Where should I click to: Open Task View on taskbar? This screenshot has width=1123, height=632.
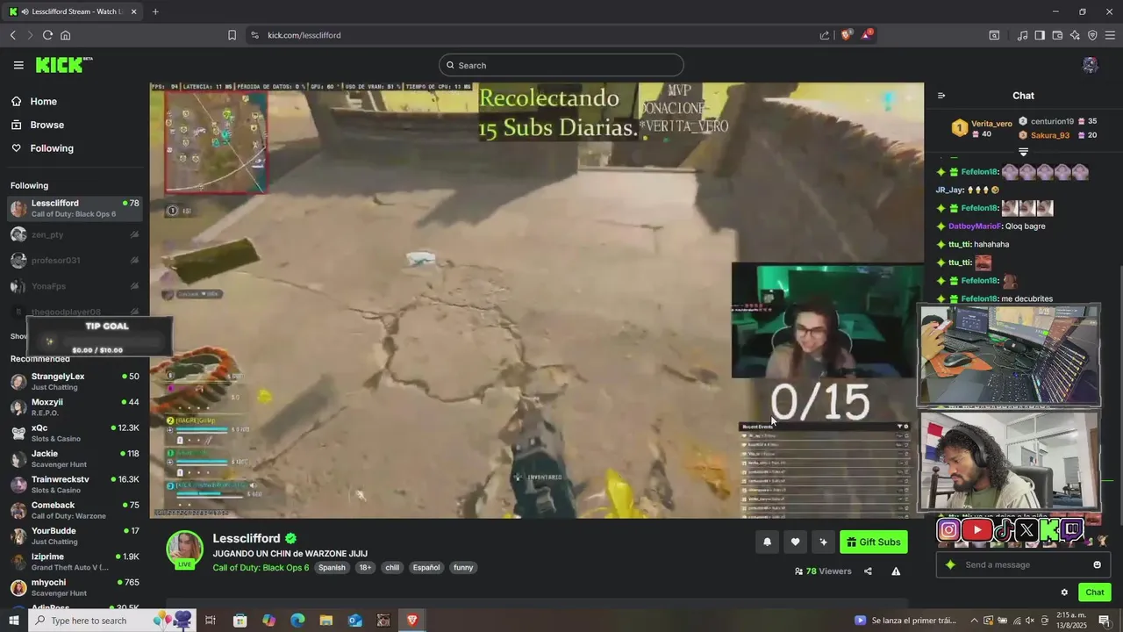coord(211,621)
